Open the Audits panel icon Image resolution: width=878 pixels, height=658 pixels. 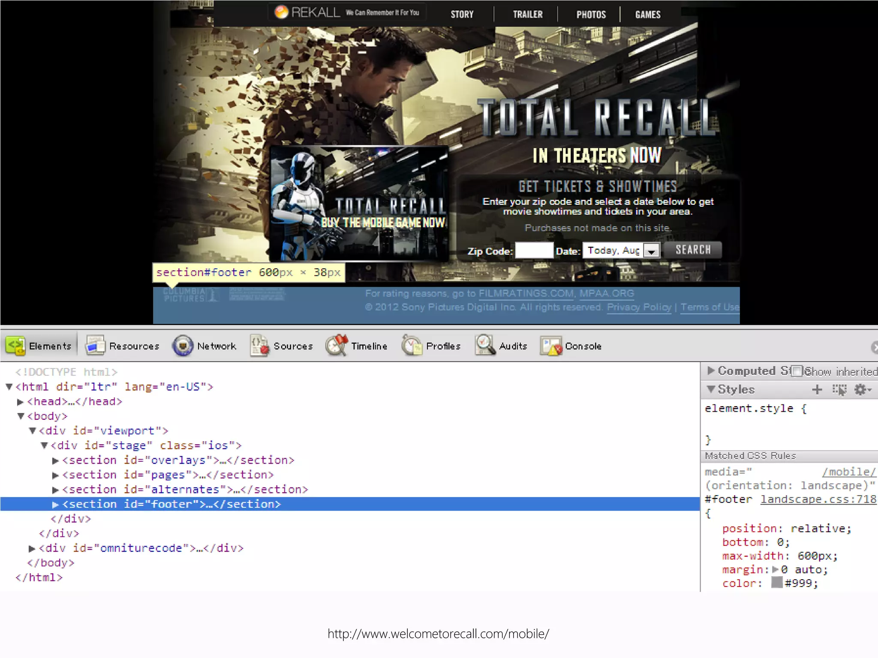[x=485, y=346]
